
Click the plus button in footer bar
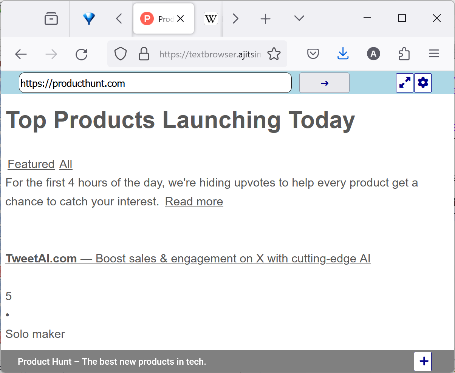coord(423,361)
